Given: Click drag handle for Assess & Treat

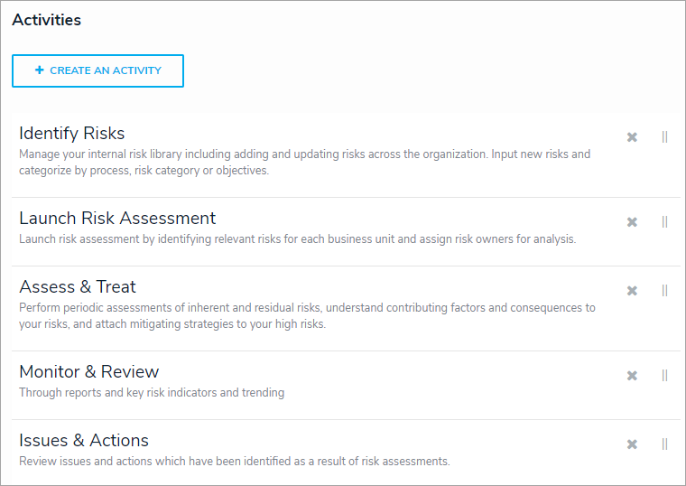Looking at the screenshot, I should tap(664, 291).
